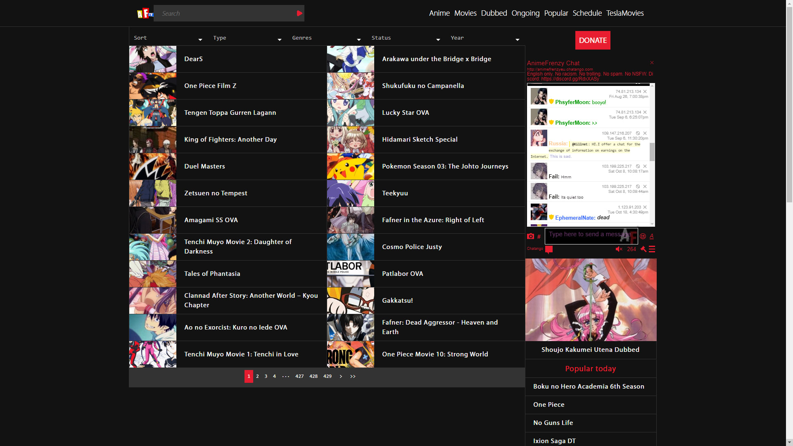Click EphemeralNate's avatar in chat
Viewport: 793px width, 446px height.
click(539, 212)
